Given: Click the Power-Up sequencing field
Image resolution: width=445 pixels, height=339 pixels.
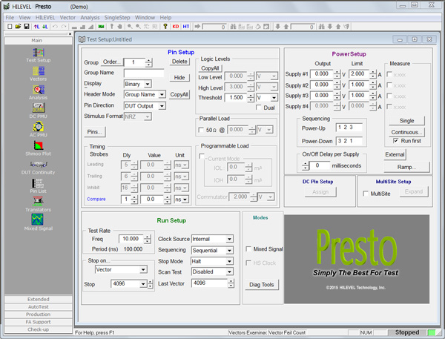Looking at the screenshot, I should [x=349, y=128].
